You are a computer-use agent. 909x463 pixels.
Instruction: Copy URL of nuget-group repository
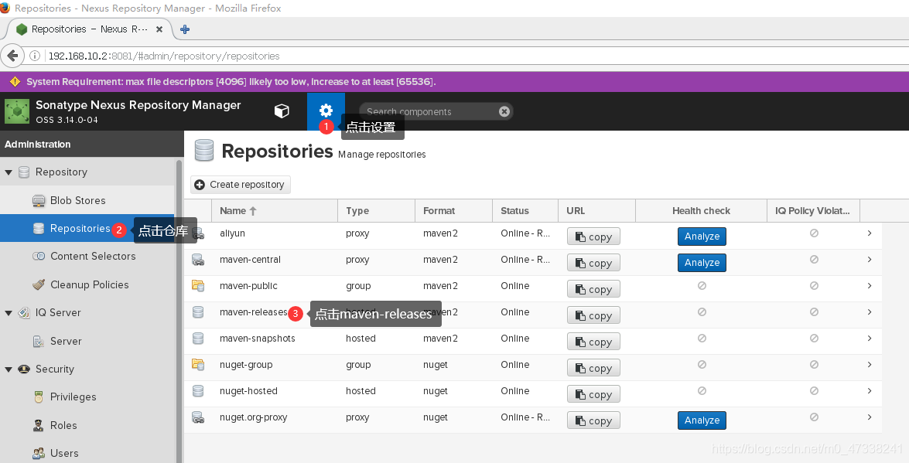(593, 368)
